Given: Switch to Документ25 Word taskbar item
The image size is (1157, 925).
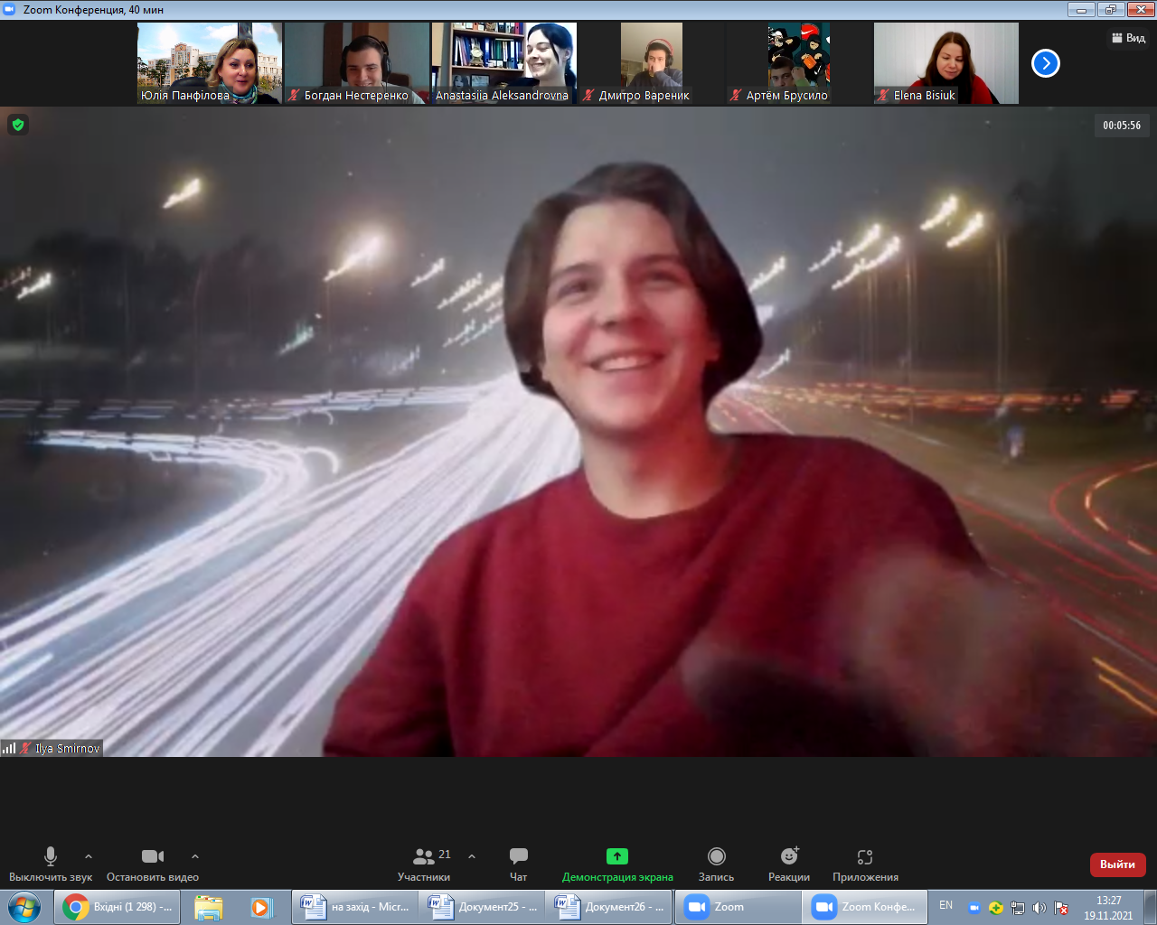Looking at the screenshot, I should (482, 907).
